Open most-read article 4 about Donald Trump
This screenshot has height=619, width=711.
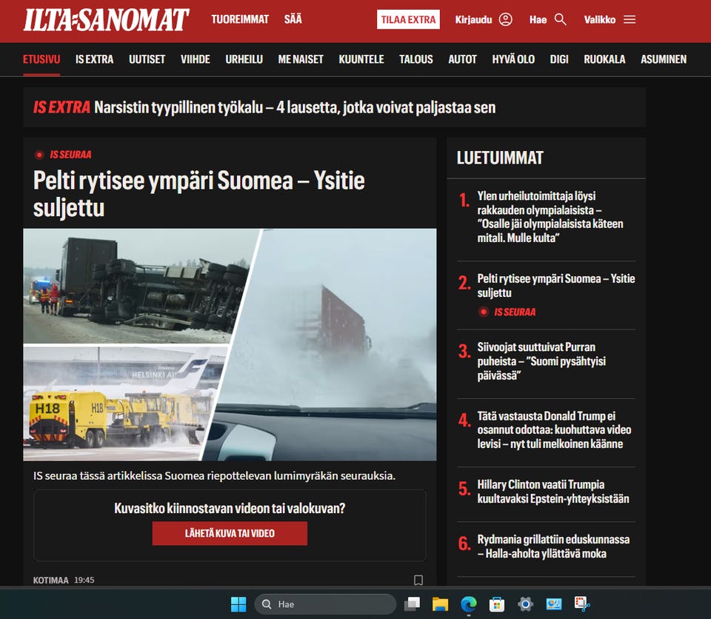pyautogui.click(x=554, y=430)
